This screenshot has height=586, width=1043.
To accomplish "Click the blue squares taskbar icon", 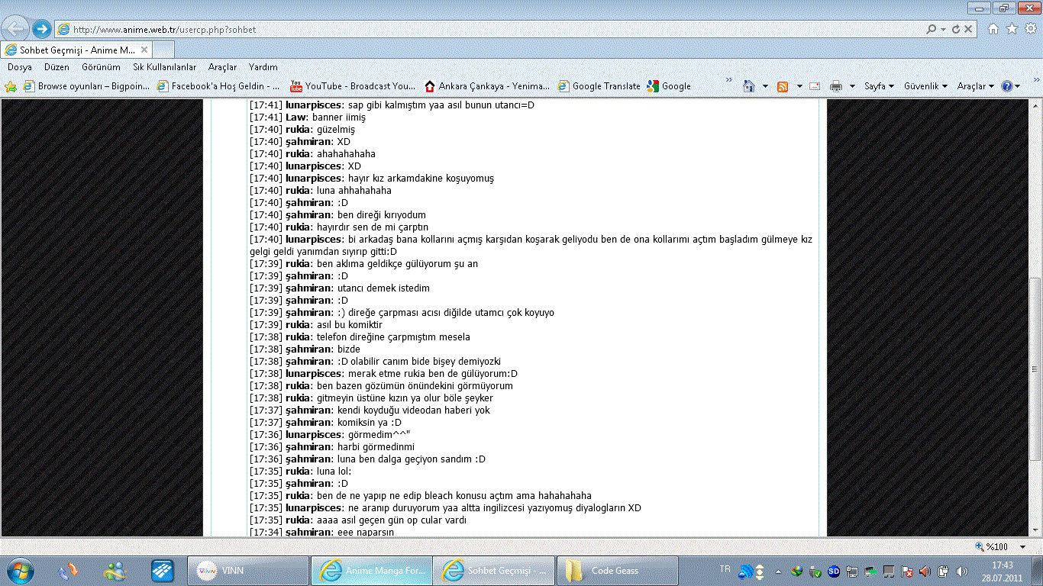I will point(162,570).
